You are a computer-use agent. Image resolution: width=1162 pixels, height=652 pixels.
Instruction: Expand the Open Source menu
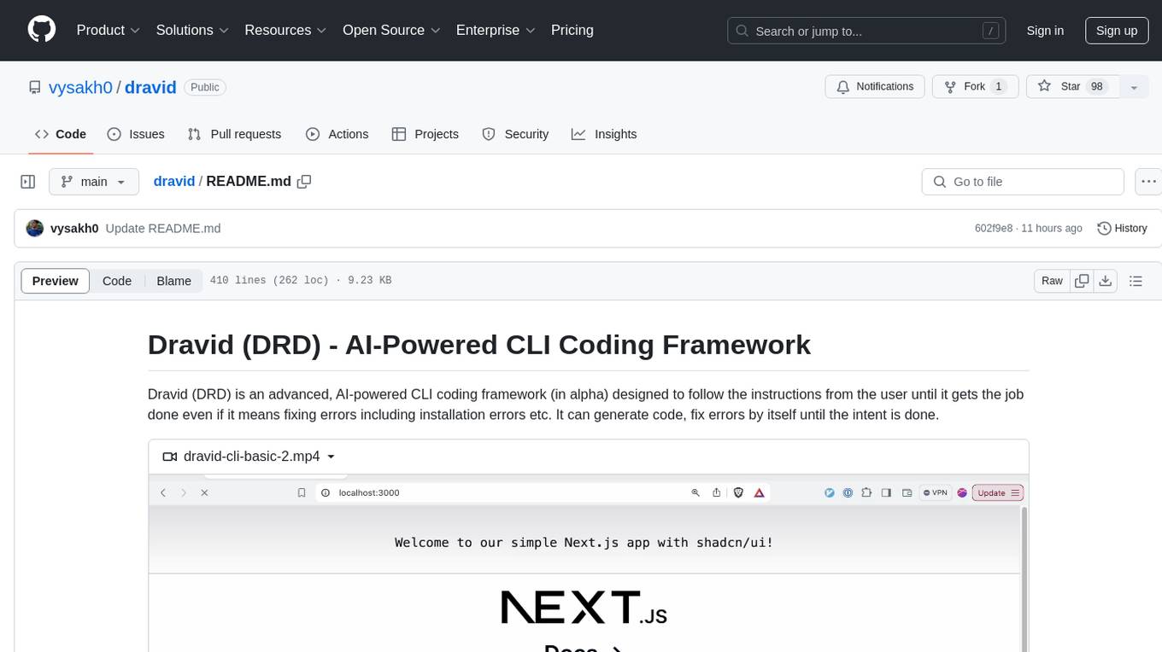[x=391, y=30]
